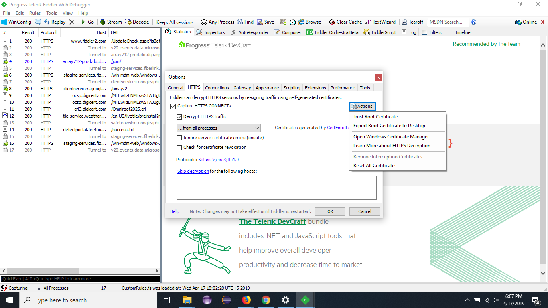Click the Clear Cache toolbar icon
The image size is (548, 308).
[x=345, y=22]
